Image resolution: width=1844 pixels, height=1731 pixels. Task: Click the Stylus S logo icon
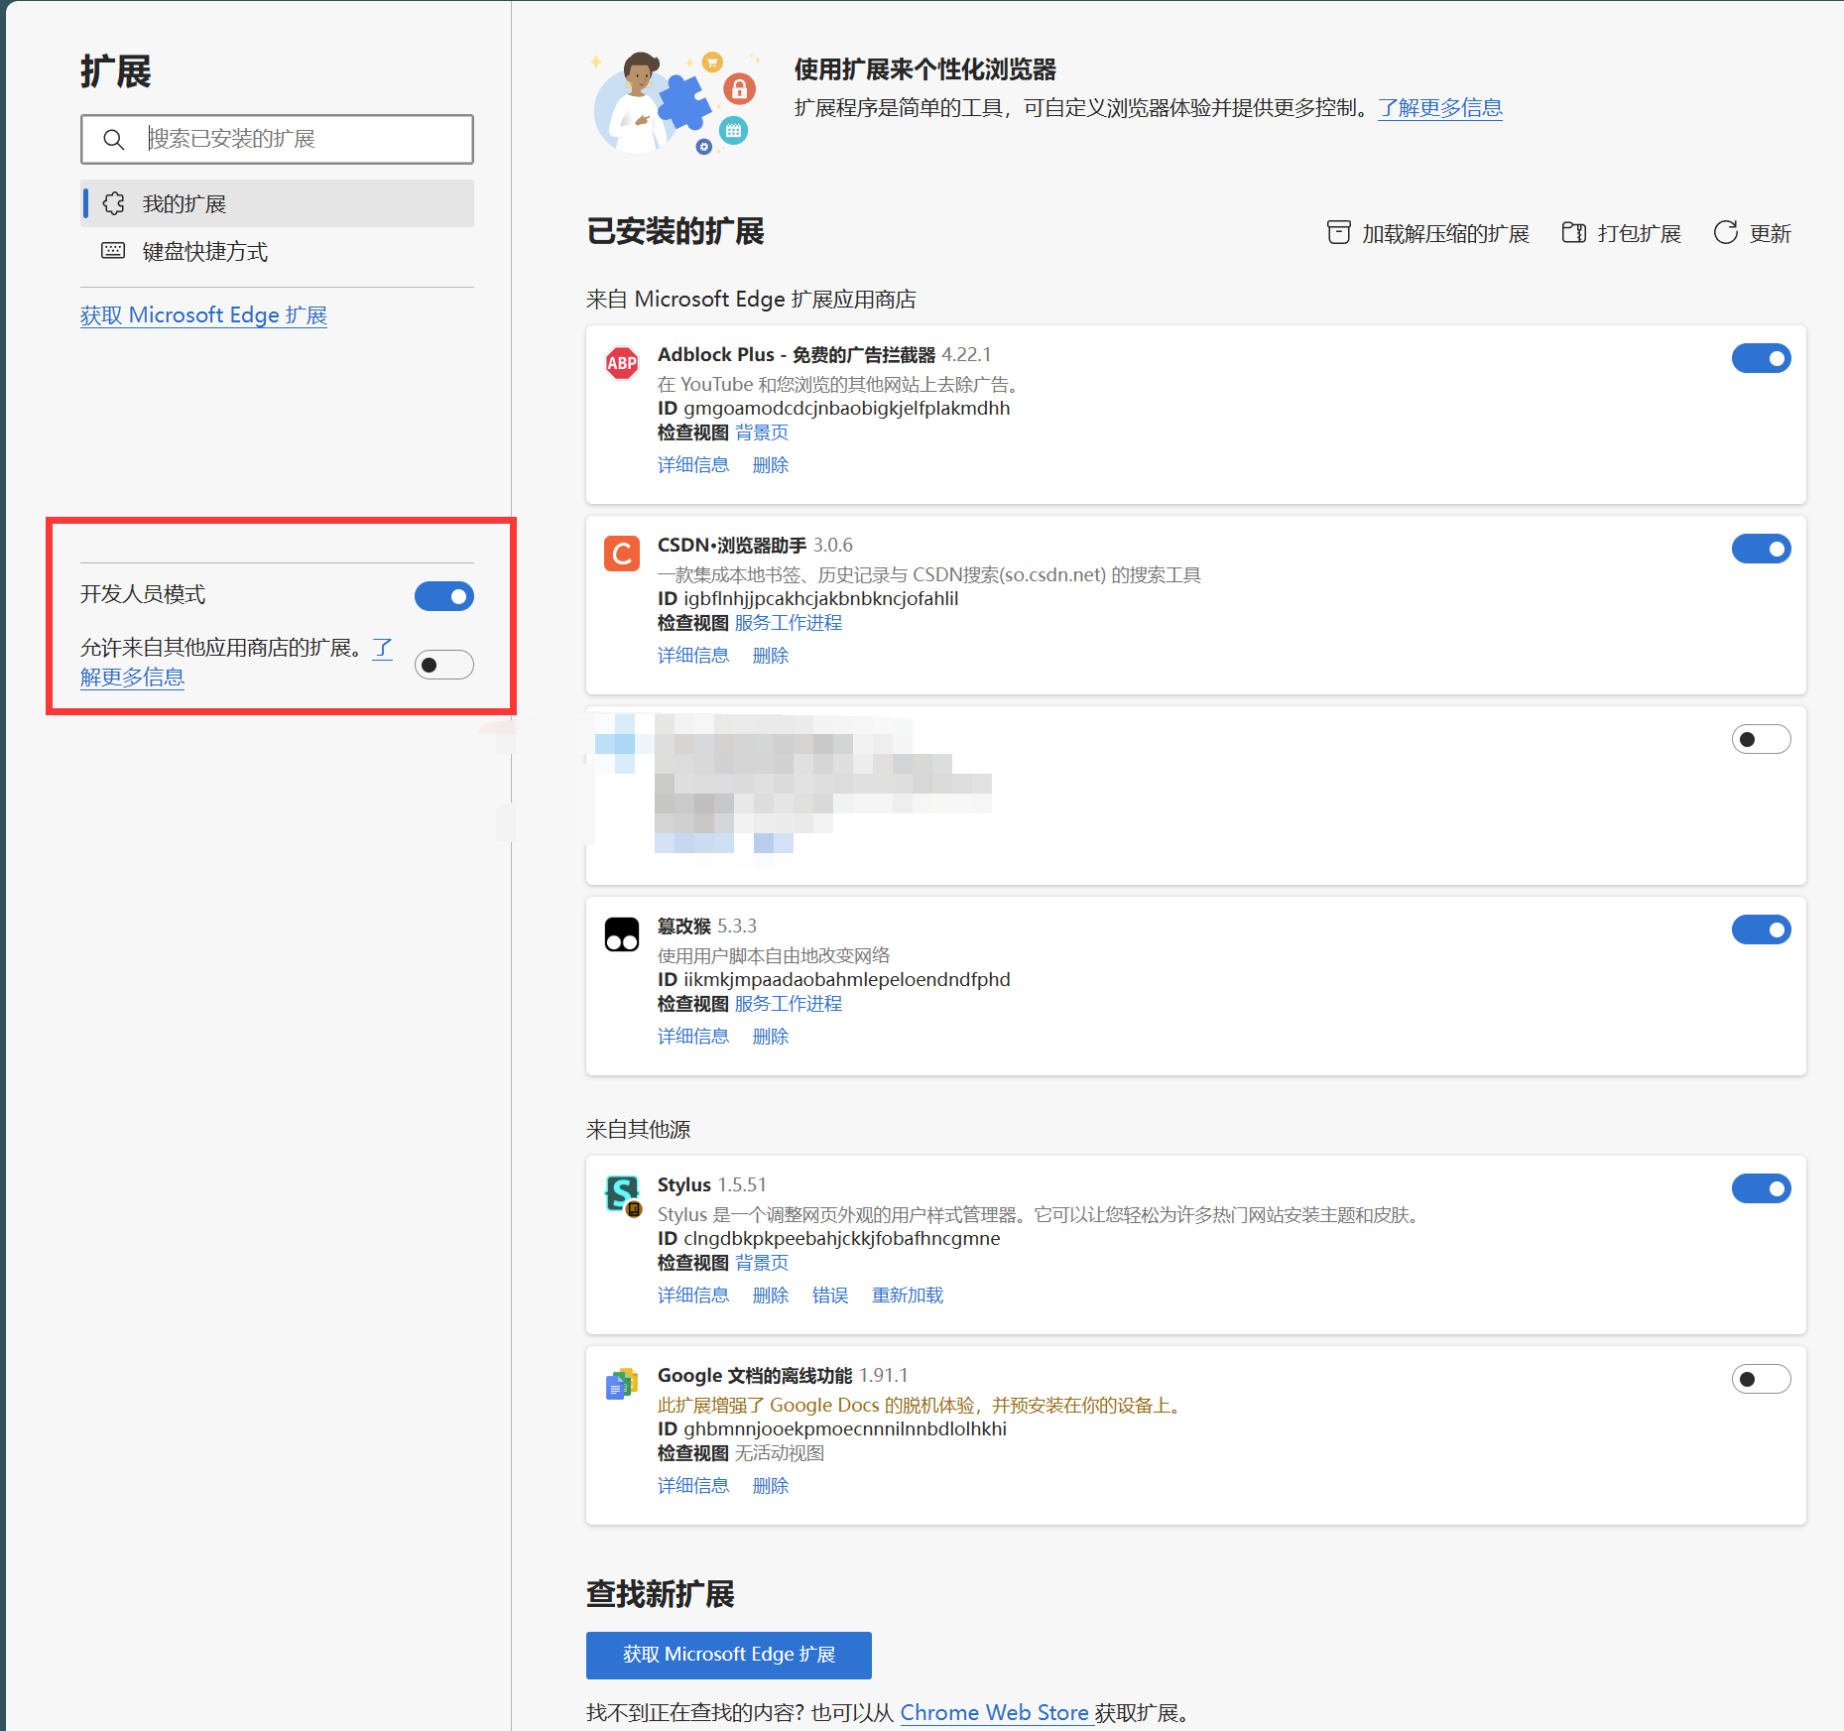[623, 1194]
